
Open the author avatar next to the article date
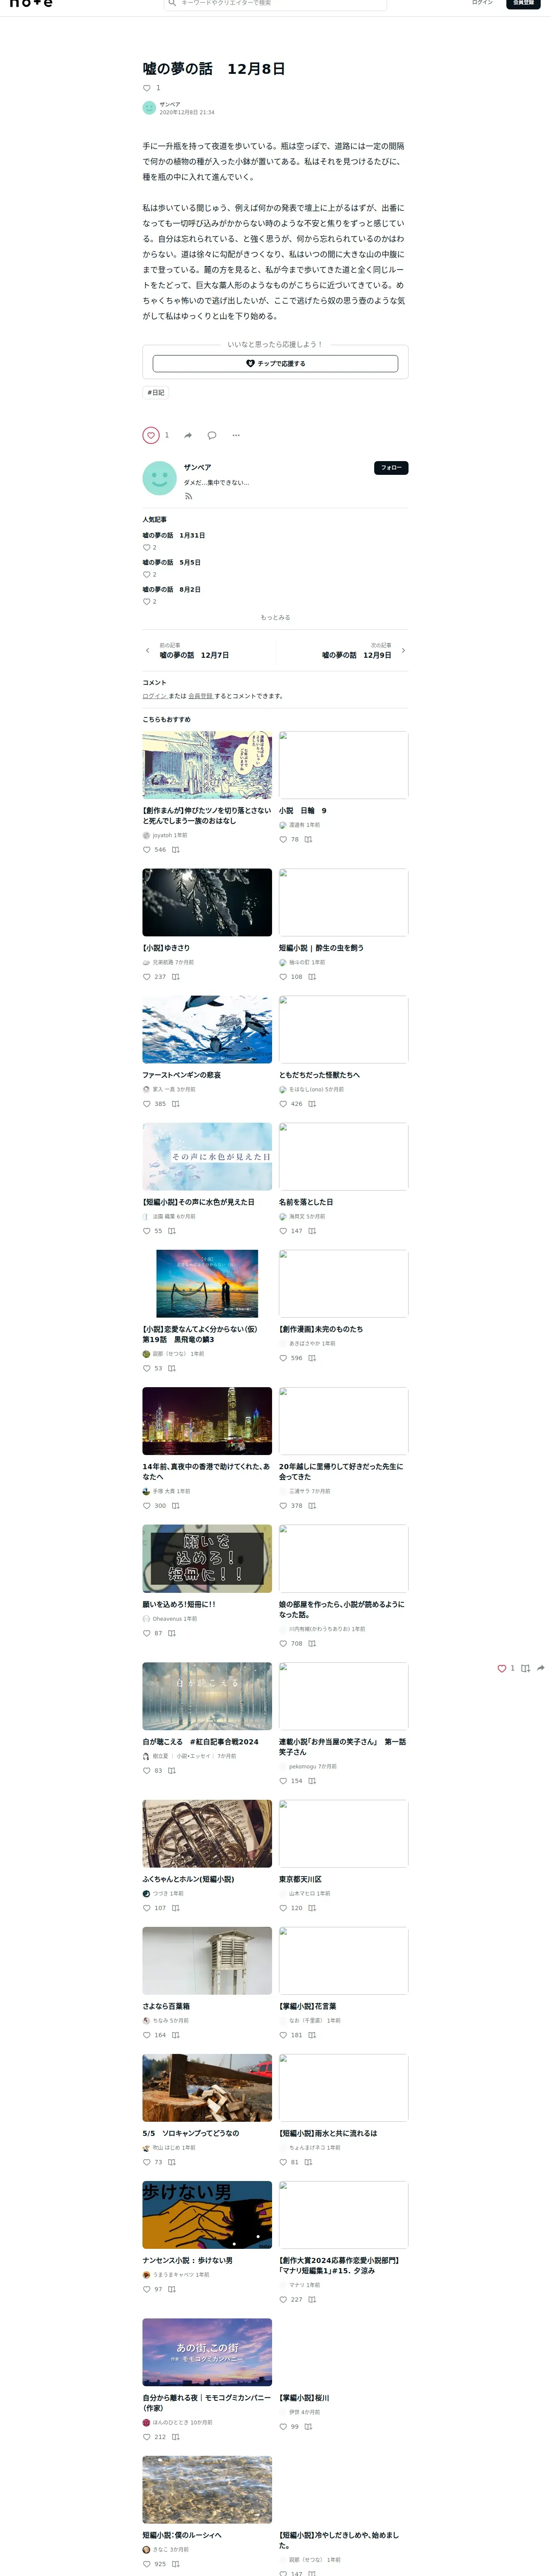click(x=149, y=108)
